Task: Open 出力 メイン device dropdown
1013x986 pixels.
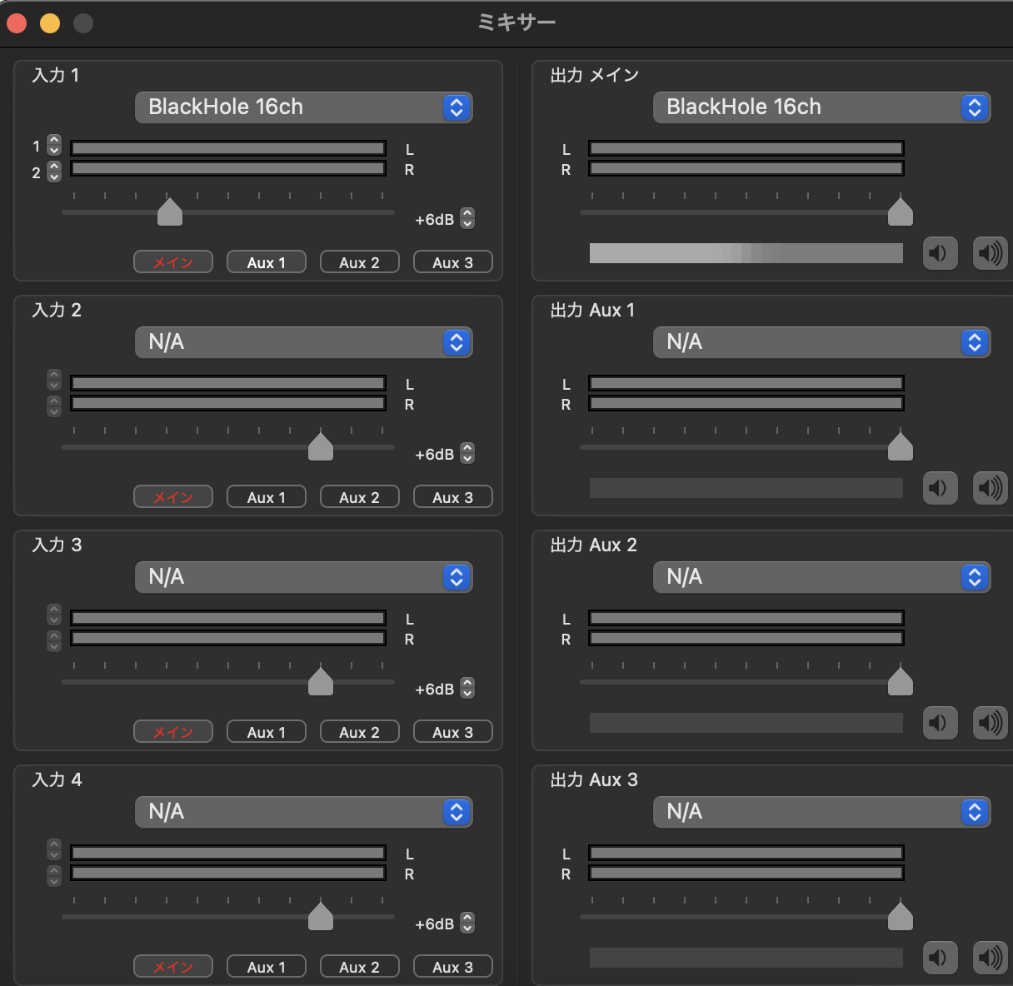Action: pos(821,107)
